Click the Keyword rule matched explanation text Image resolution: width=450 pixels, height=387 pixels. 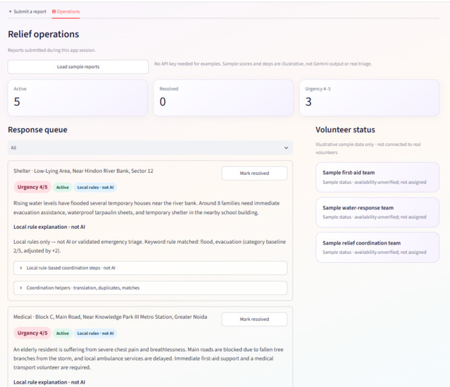[x=149, y=246]
